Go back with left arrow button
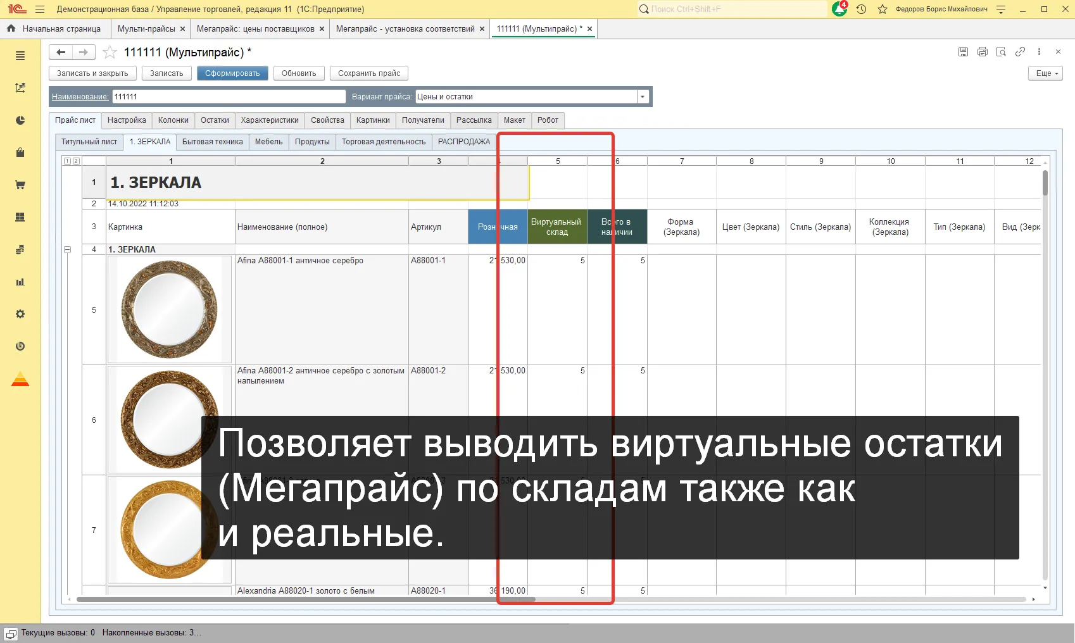This screenshot has width=1075, height=643. (61, 52)
